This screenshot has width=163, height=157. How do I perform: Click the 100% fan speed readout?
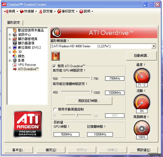142,137
